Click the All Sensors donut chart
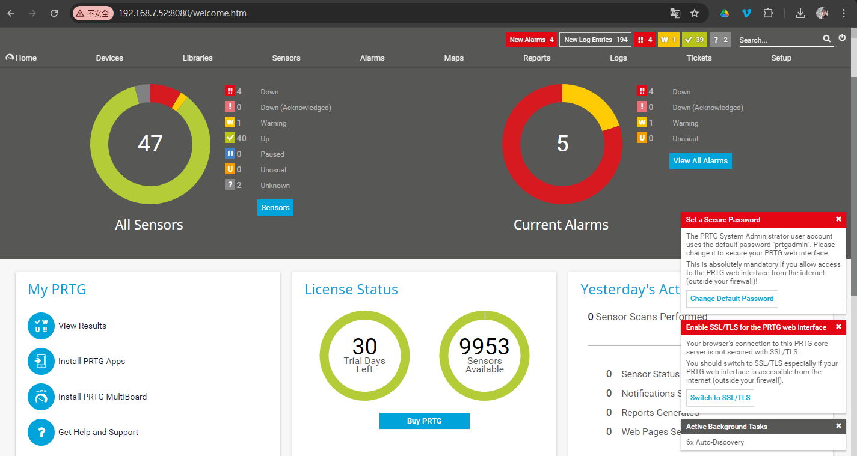The width and height of the screenshot is (857, 456). coord(150,144)
